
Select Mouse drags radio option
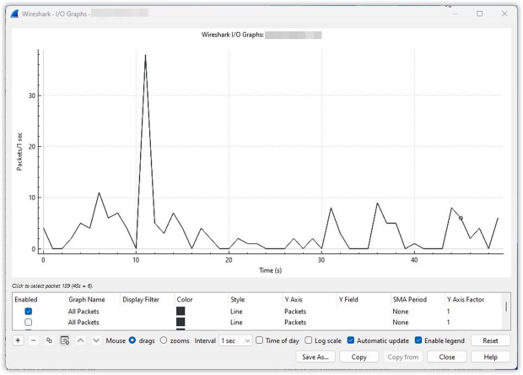coord(132,340)
